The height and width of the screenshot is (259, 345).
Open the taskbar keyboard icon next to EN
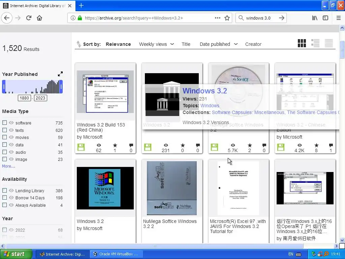coord(299,254)
